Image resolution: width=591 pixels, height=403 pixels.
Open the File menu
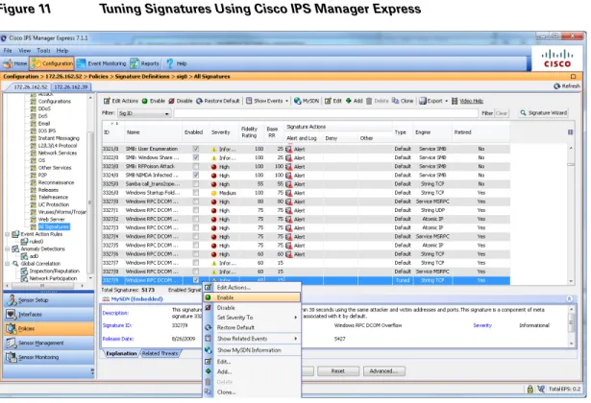pyautogui.click(x=8, y=51)
